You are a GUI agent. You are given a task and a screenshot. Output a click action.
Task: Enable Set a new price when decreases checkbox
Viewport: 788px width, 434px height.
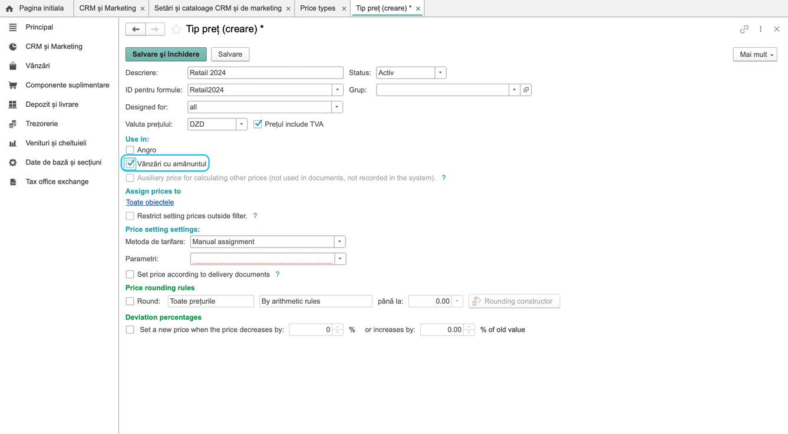tap(130, 330)
